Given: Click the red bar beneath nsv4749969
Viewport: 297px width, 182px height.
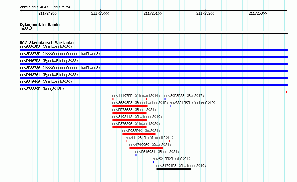Looking at the screenshot, I should pyautogui.click(x=146, y=148).
